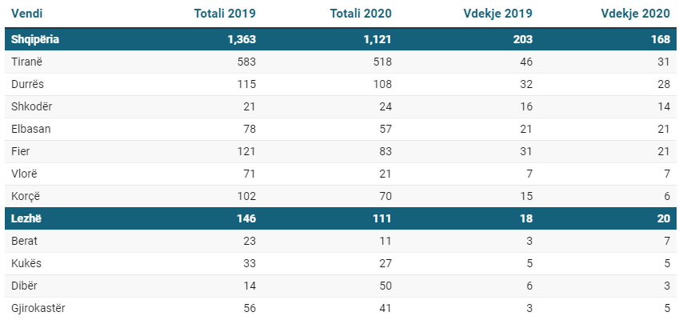Click the Gjirokastër row name
The width and height of the screenshot is (683, 324).
(38, 308)
